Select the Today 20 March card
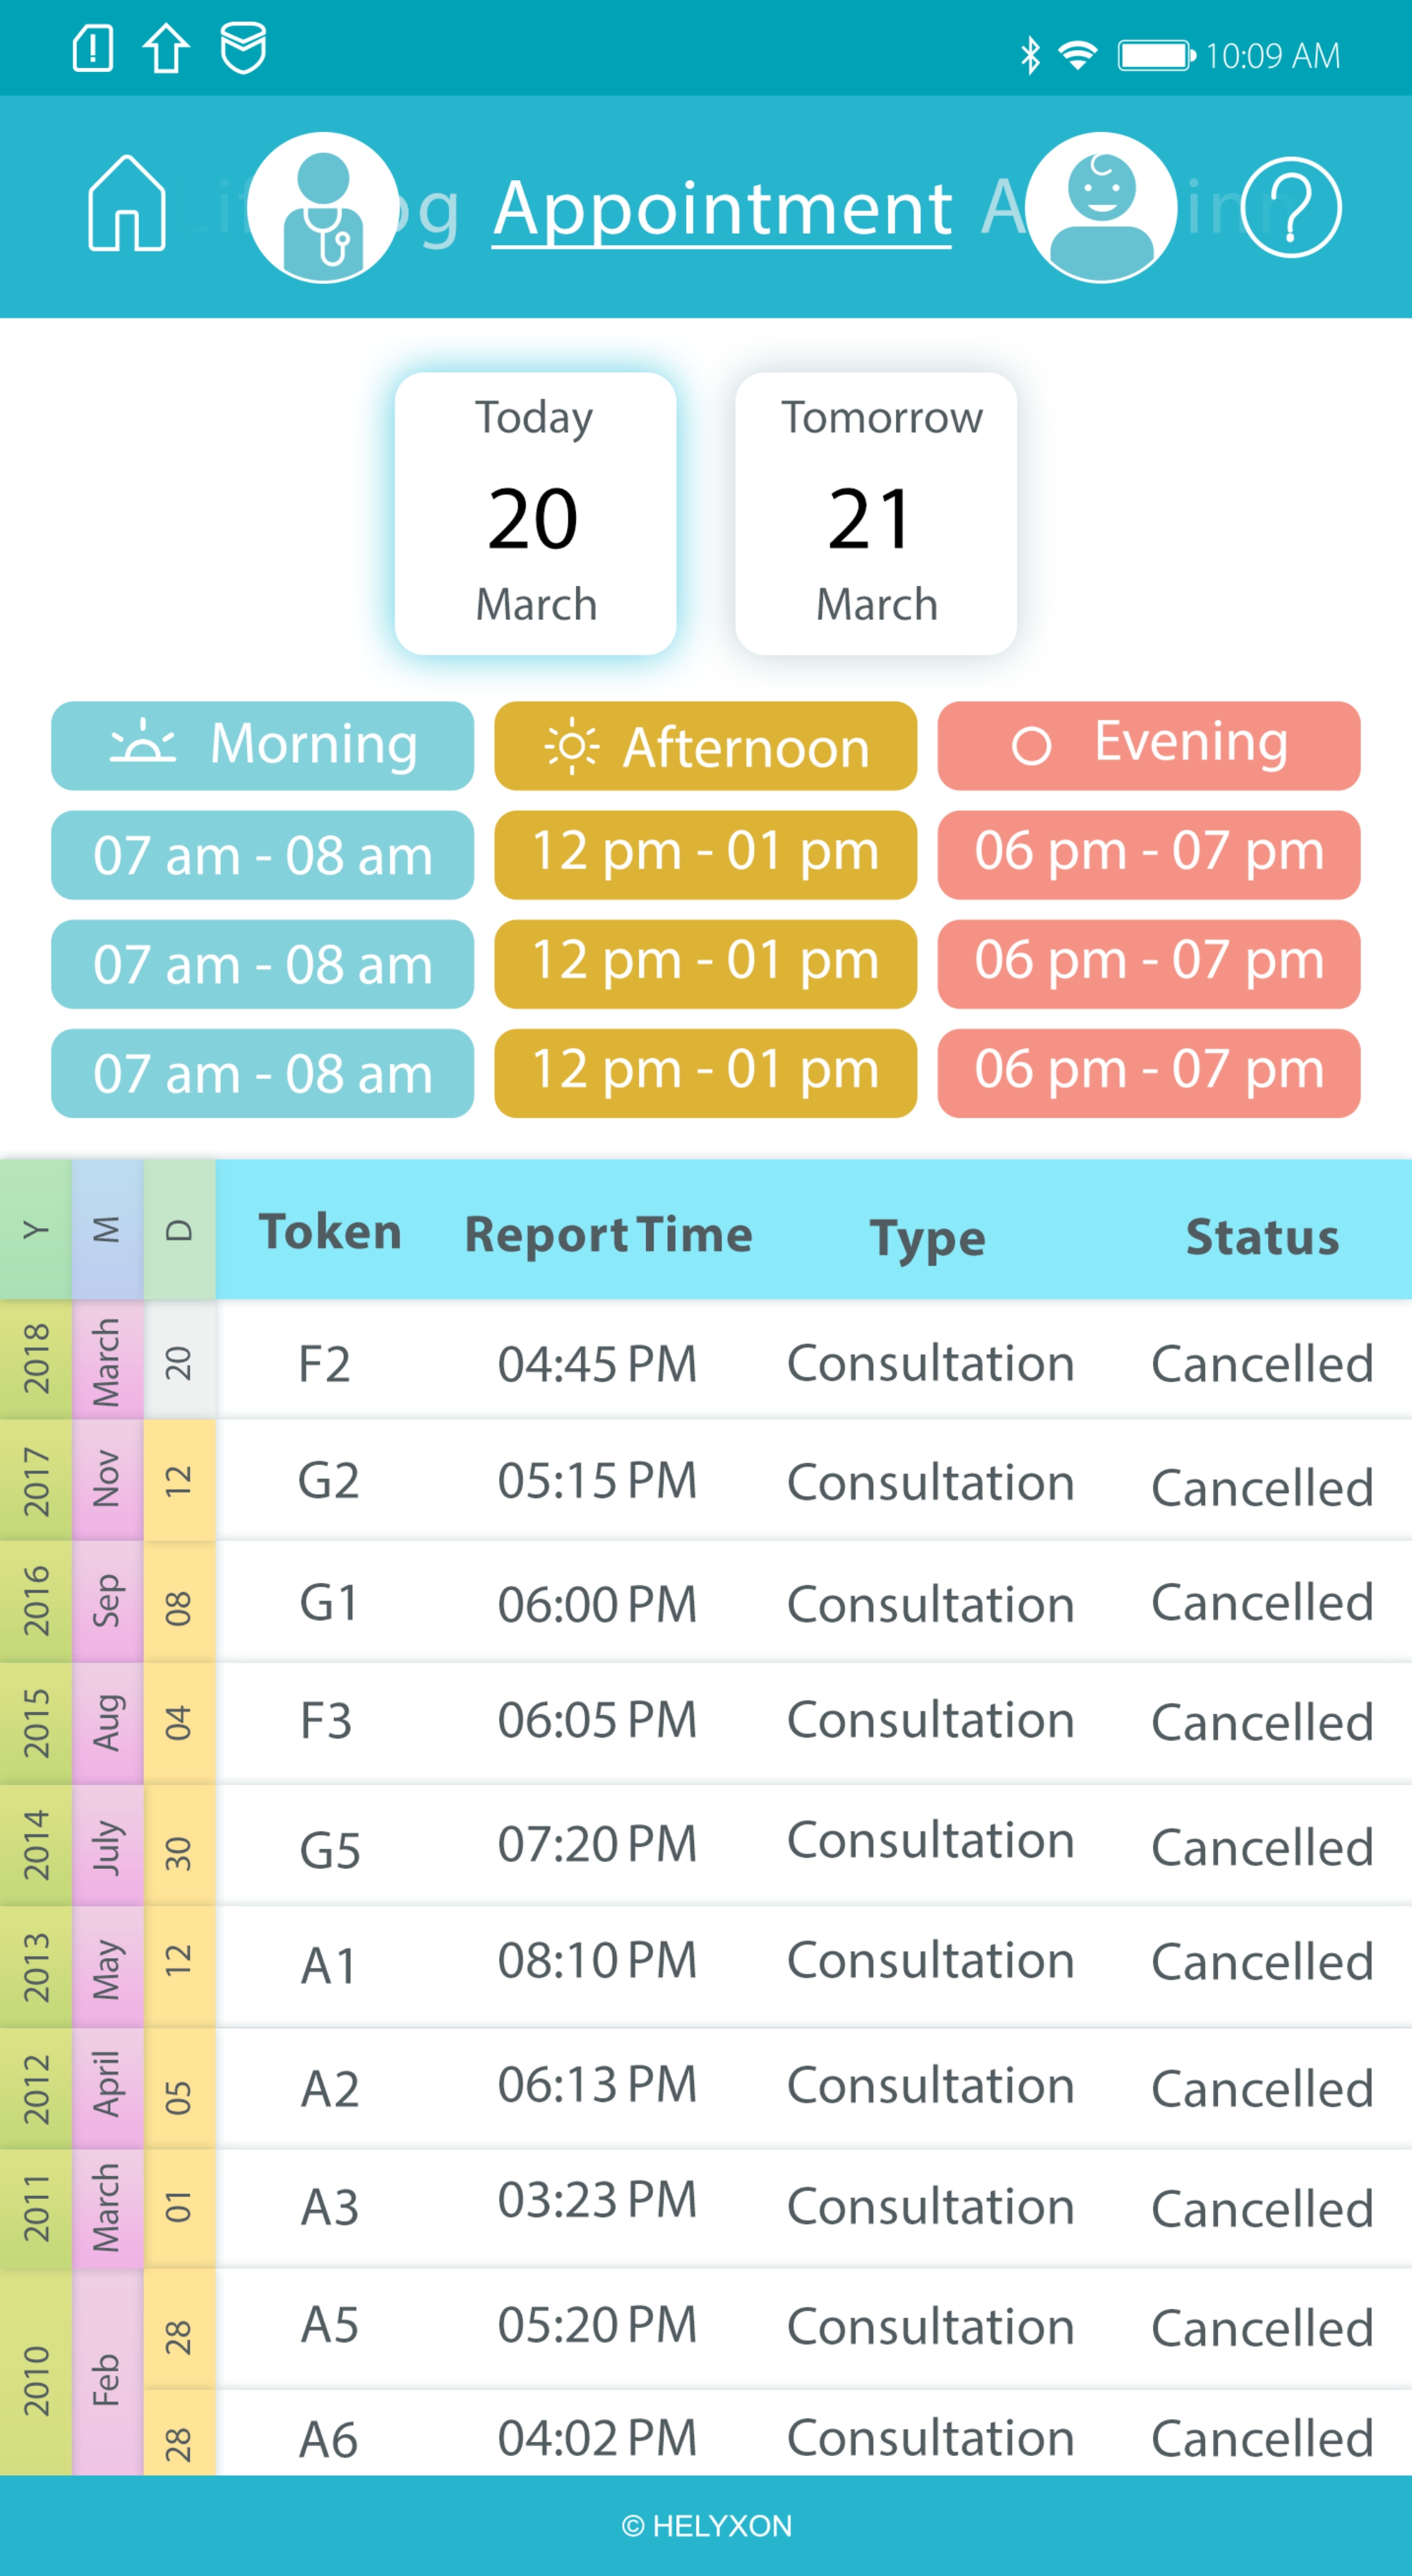Screen dimensions: 1412x2576 [536, 513]
